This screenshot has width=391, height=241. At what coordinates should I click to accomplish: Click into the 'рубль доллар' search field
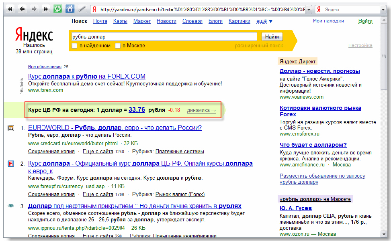coord(164,36)
